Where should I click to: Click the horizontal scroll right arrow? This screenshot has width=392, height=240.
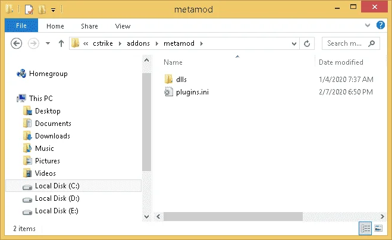point(382,216)
